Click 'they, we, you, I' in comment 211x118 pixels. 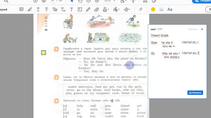pyautogui.click(x=171, y=53)
